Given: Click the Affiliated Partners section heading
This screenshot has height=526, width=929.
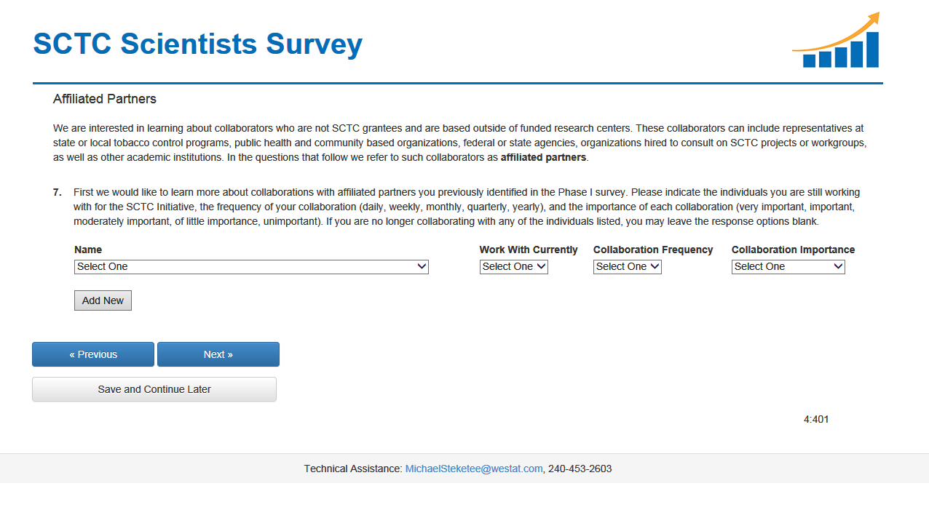Looking at the screenshot, I should click(x=105, y=99).
